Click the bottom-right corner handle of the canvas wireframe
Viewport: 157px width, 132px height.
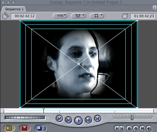pos(137,107)
